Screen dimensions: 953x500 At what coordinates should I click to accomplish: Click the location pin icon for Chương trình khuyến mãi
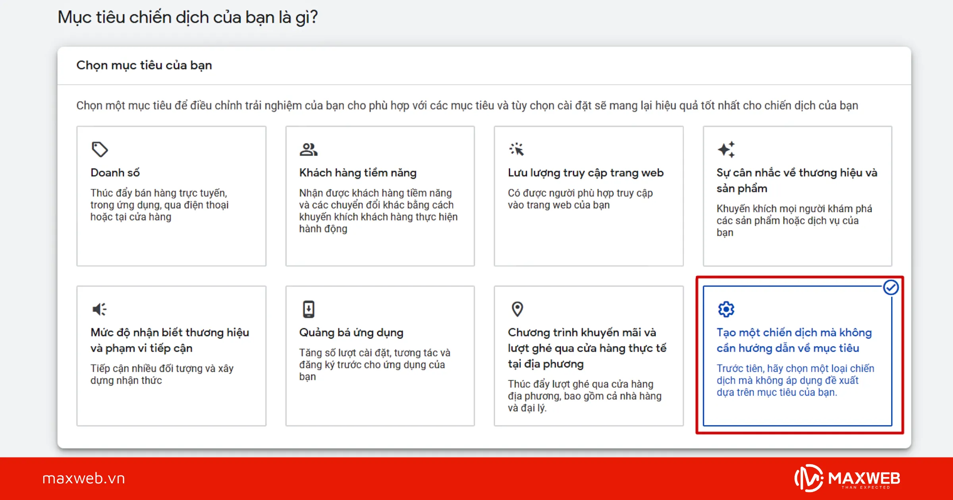pyautogui.click(x=517, y=309)
